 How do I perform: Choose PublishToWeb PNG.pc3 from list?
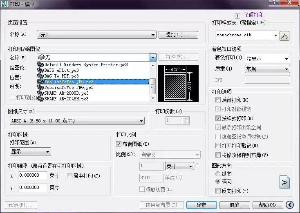(x=69, y=87)
